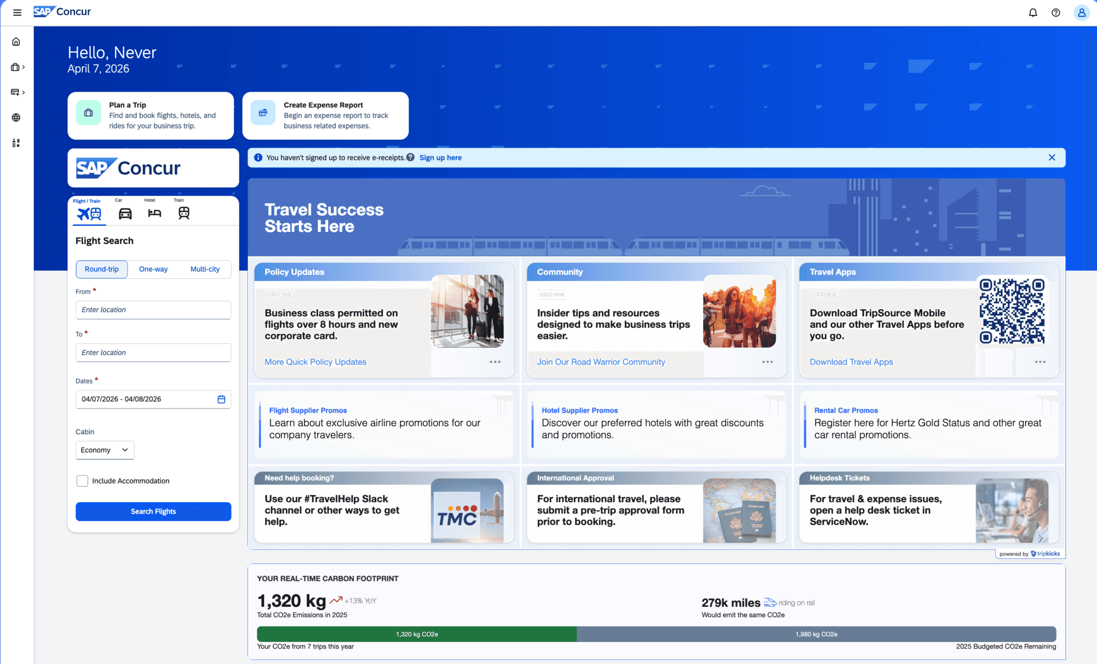Click the large SAP Concur logo card
The image size is (1097, 664).
click(x=153, y=168)
